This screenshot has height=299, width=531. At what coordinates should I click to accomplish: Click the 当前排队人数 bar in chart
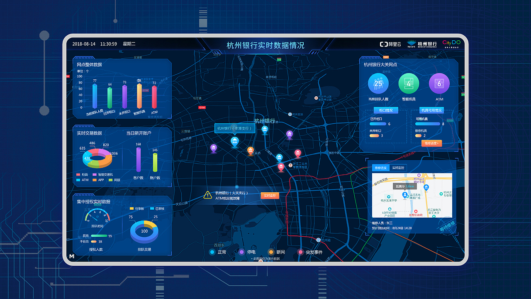pos(95,96)
